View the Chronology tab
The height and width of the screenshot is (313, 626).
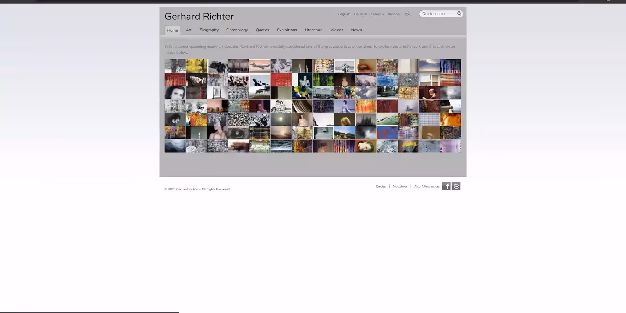click(x=237, y=30)
